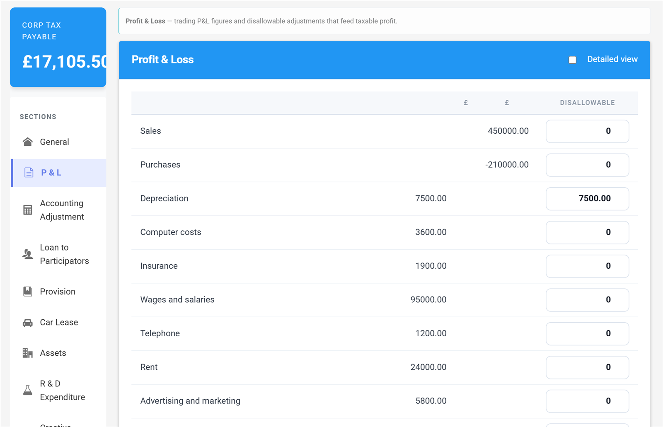Click the R & D flask icon

pyautogui.click(x=28, y=390)
